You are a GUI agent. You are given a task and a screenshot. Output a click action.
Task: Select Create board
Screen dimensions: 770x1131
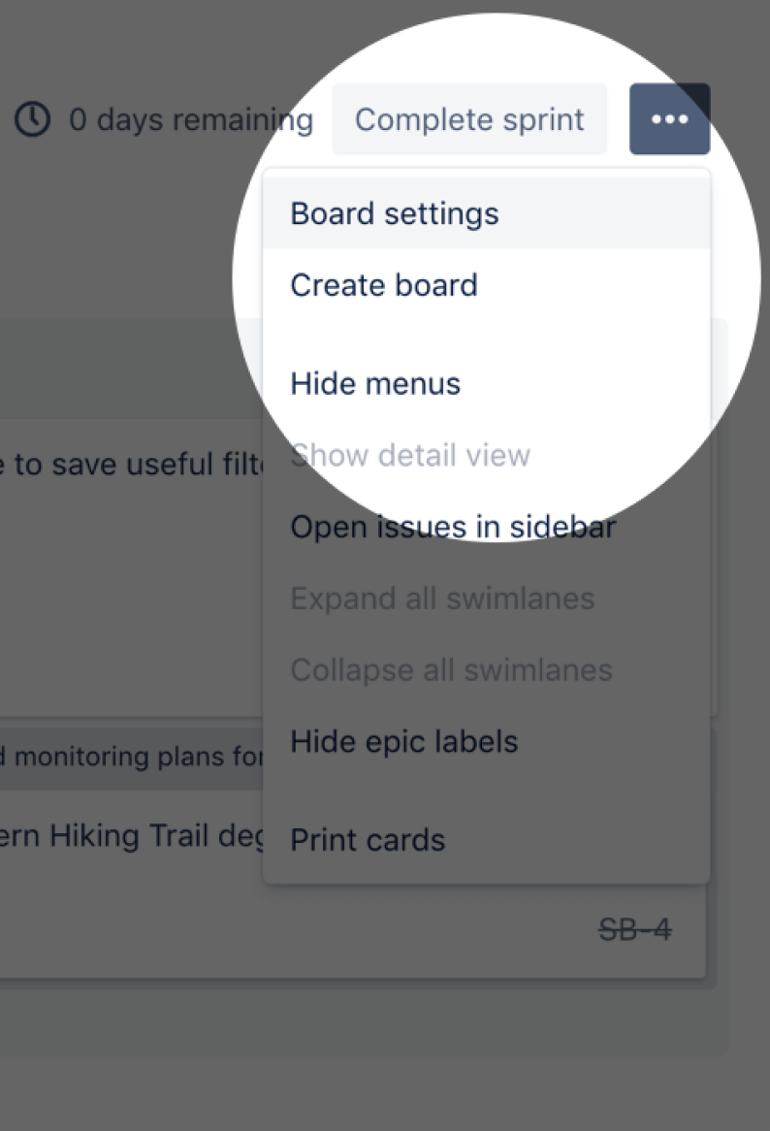tap(383, 284)
